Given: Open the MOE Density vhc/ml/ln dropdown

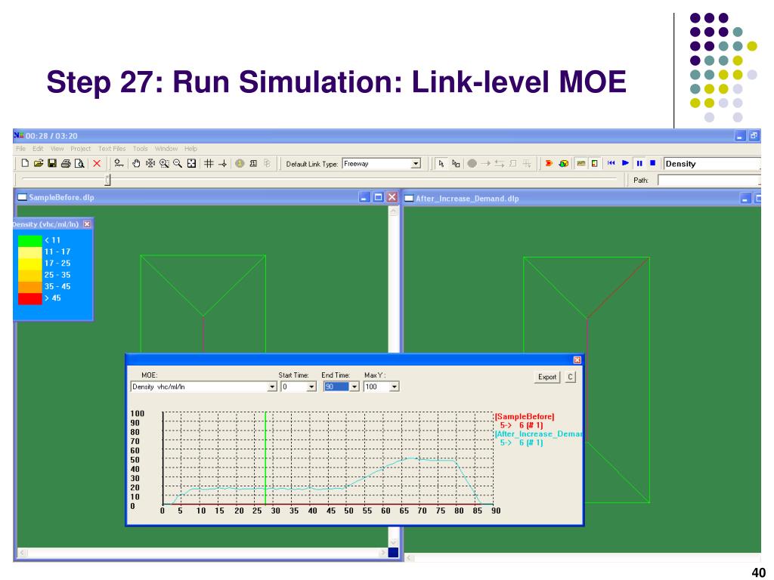Looking at the screenshot, I should pyautogui.click(x=272, y=387).
